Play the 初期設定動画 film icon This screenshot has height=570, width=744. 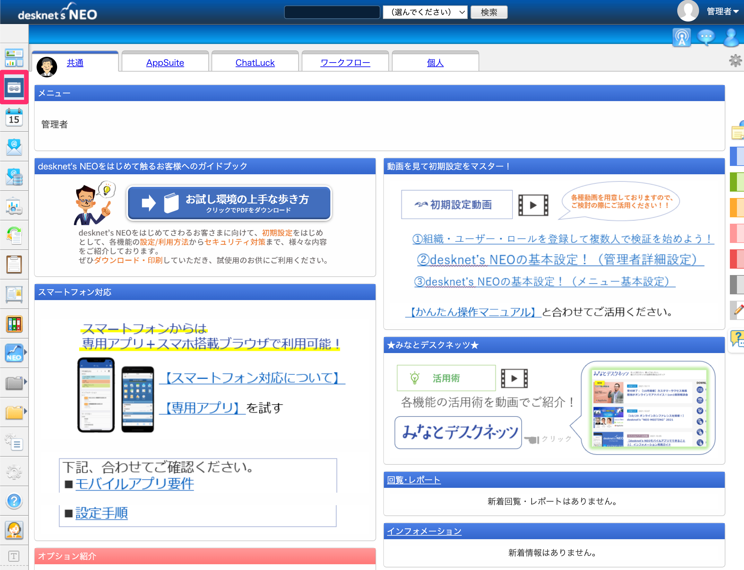click(x=533, y=205)
